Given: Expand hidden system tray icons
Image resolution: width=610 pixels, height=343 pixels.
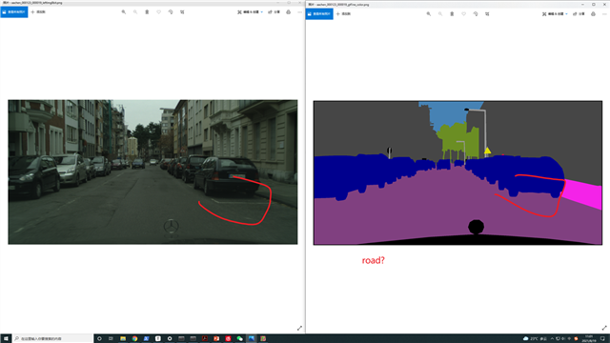Looking at the screenshot, I should (x=552, y=339).
